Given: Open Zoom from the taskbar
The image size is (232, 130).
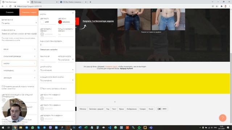Looking at the screenshot, I should (x=56, y=127).
